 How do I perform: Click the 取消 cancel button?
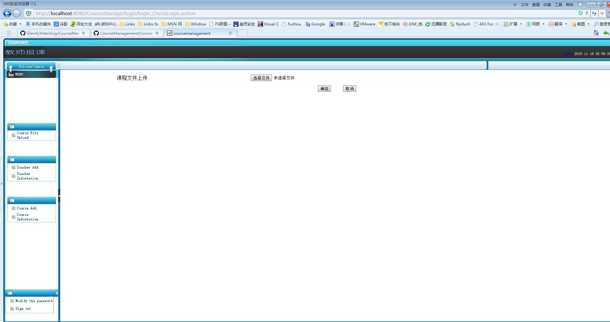350,88
